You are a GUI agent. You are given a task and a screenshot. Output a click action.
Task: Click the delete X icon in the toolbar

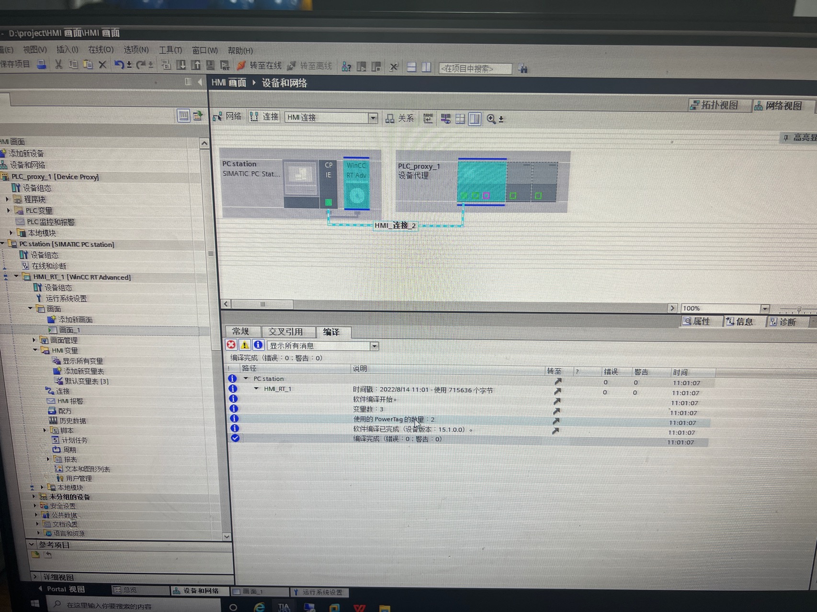[102, 64]
